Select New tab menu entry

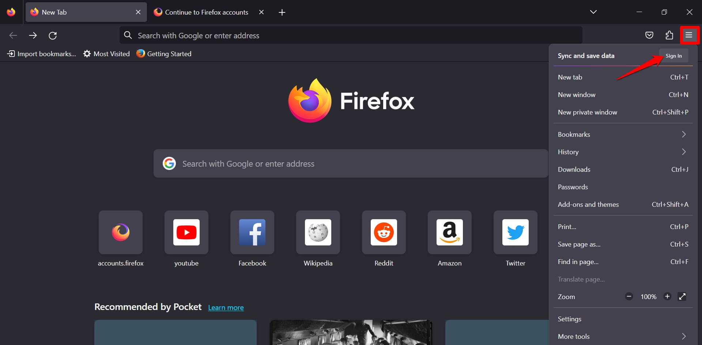point(623,77)
